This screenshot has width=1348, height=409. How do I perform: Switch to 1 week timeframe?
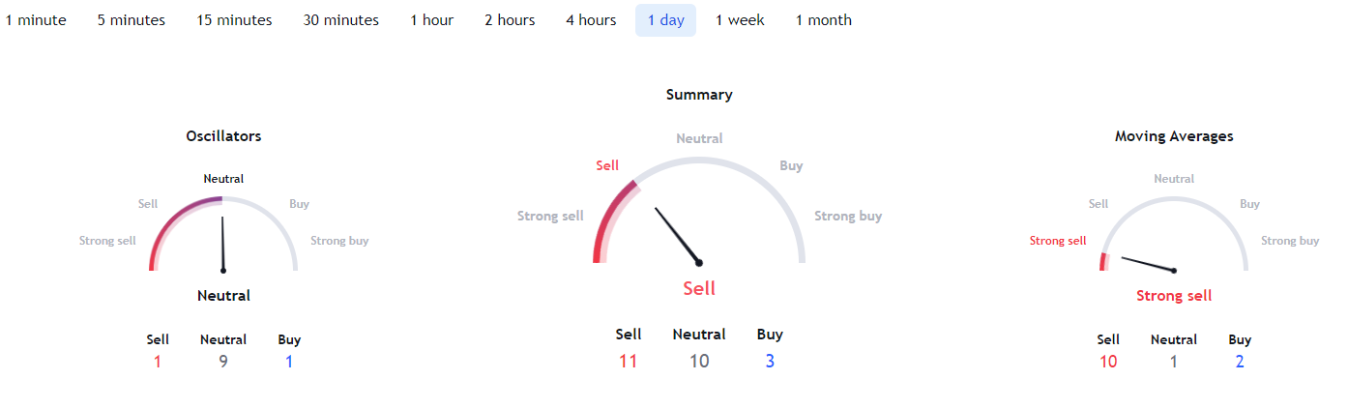tap(740, 20)
